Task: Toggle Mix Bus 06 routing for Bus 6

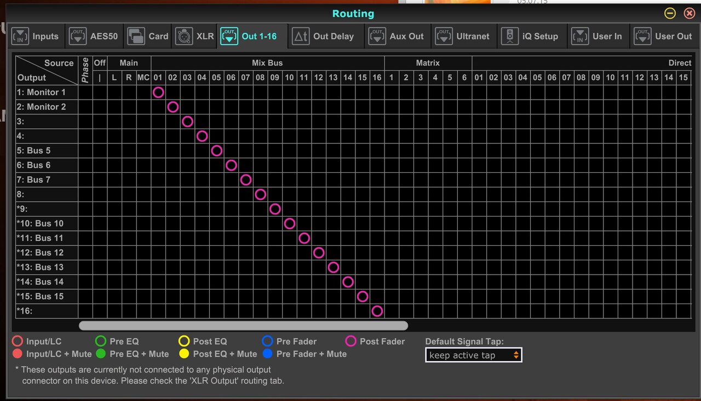Action: coord(231,165)
